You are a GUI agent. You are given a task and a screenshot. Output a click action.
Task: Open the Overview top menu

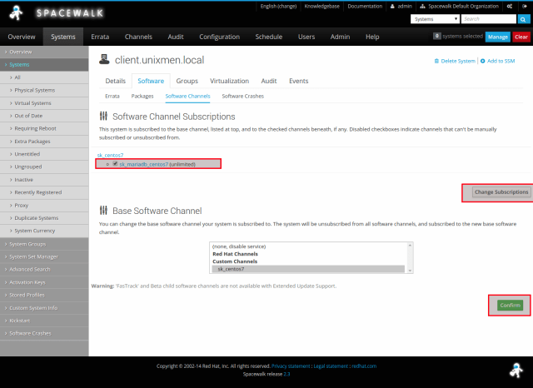pos(22,37)
